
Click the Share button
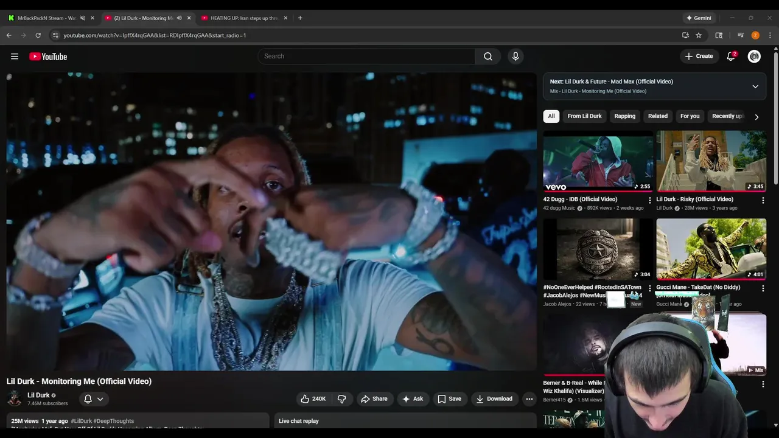tap(374, 399)
